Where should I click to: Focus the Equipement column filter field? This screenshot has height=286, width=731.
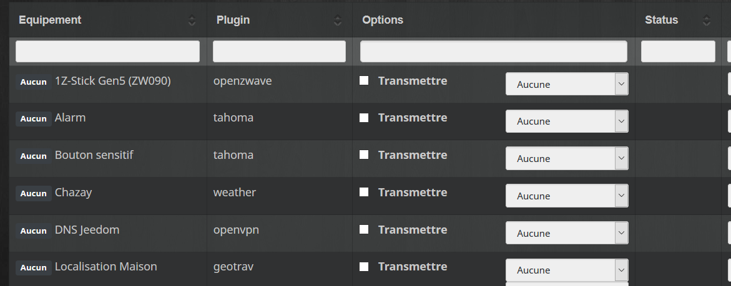107,51
